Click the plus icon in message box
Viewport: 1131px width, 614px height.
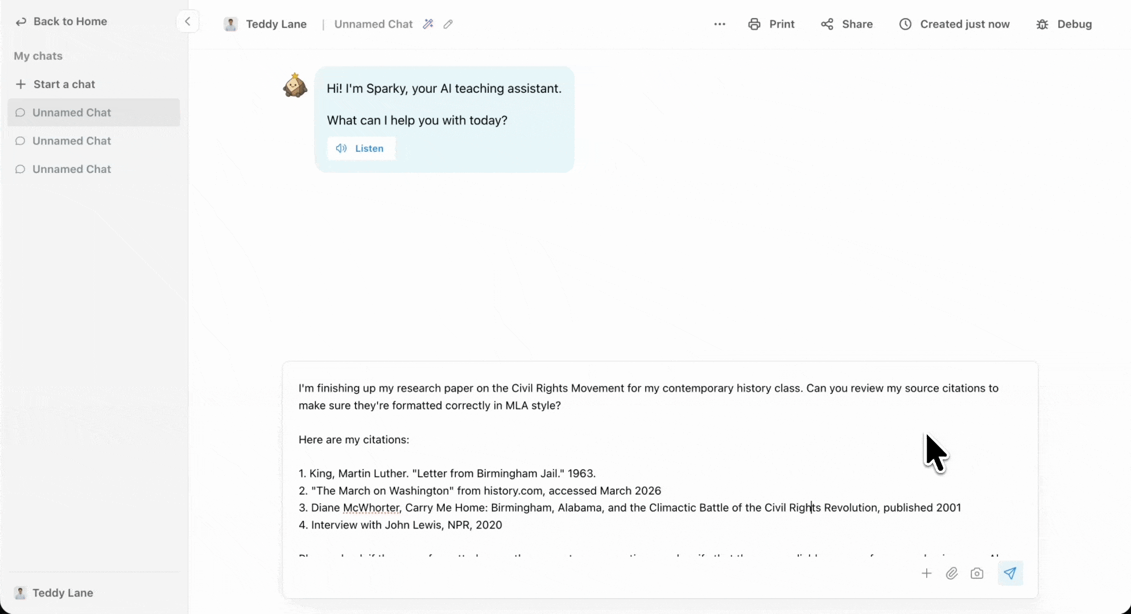click(926, 573)
